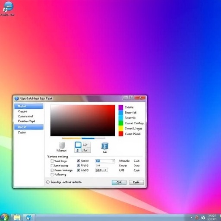Open the taskbar clock
Screen dimensions: 221x221
[212, 217]
